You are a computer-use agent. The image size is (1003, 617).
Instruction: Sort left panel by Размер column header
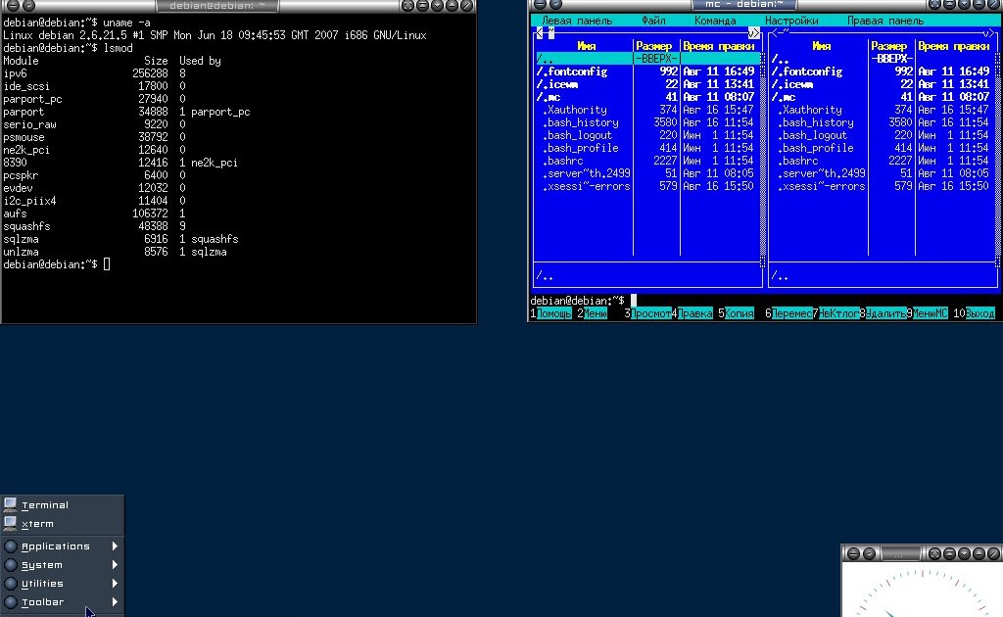click(653, 46)
